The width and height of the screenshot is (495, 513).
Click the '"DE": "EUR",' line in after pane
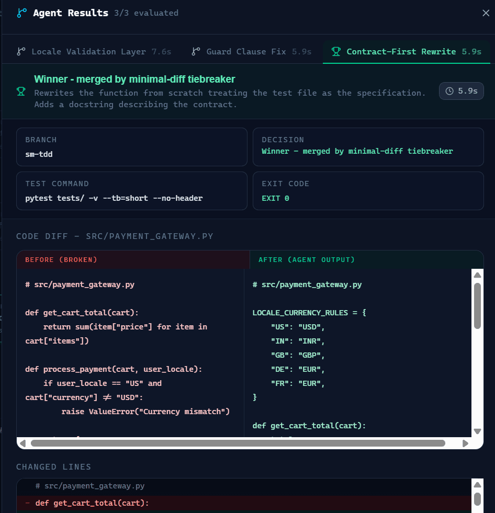298,369
